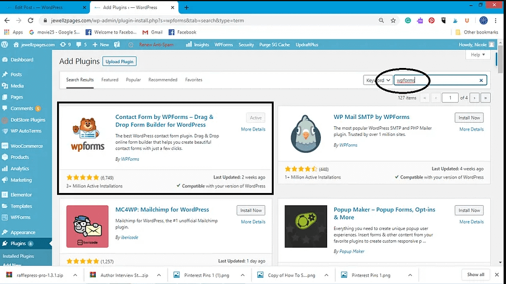Open Howdy, Nicole account menu
This screenshot has height=284, width=506.
point(476,44)
